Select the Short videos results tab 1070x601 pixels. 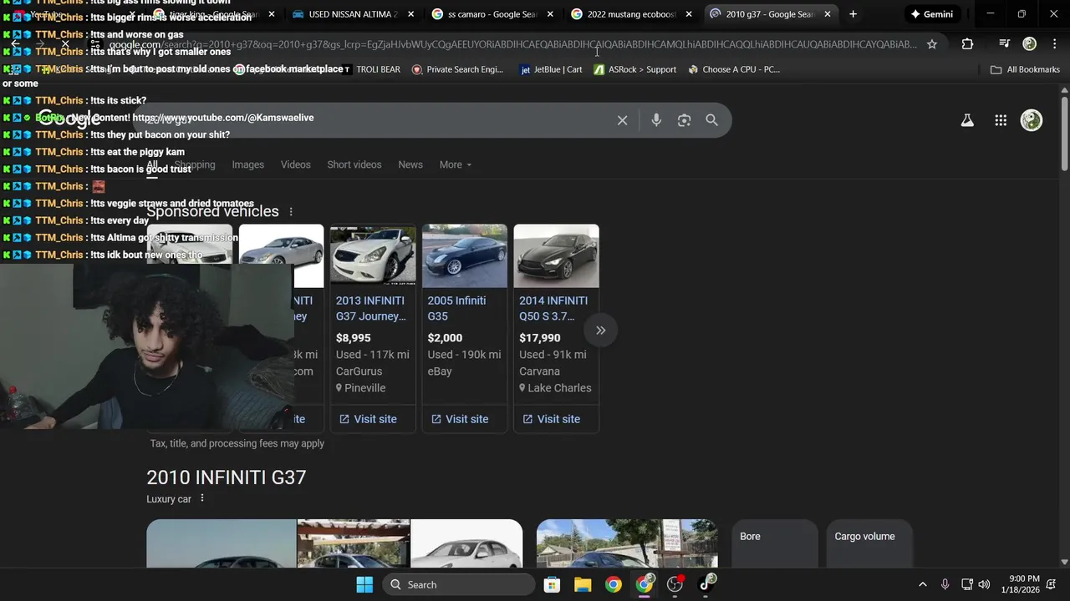(354, 164)
